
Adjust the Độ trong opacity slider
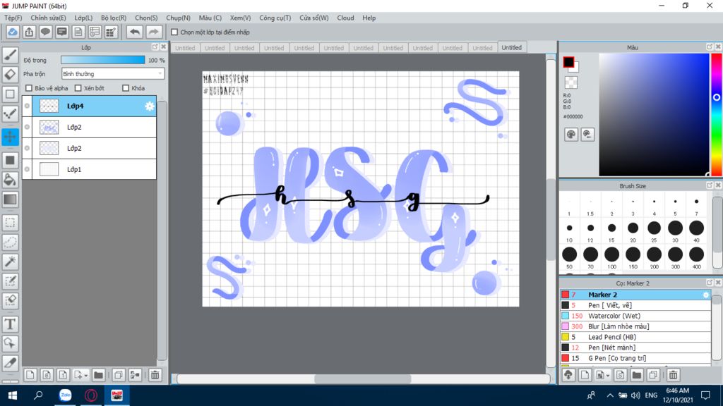point(103,61)
